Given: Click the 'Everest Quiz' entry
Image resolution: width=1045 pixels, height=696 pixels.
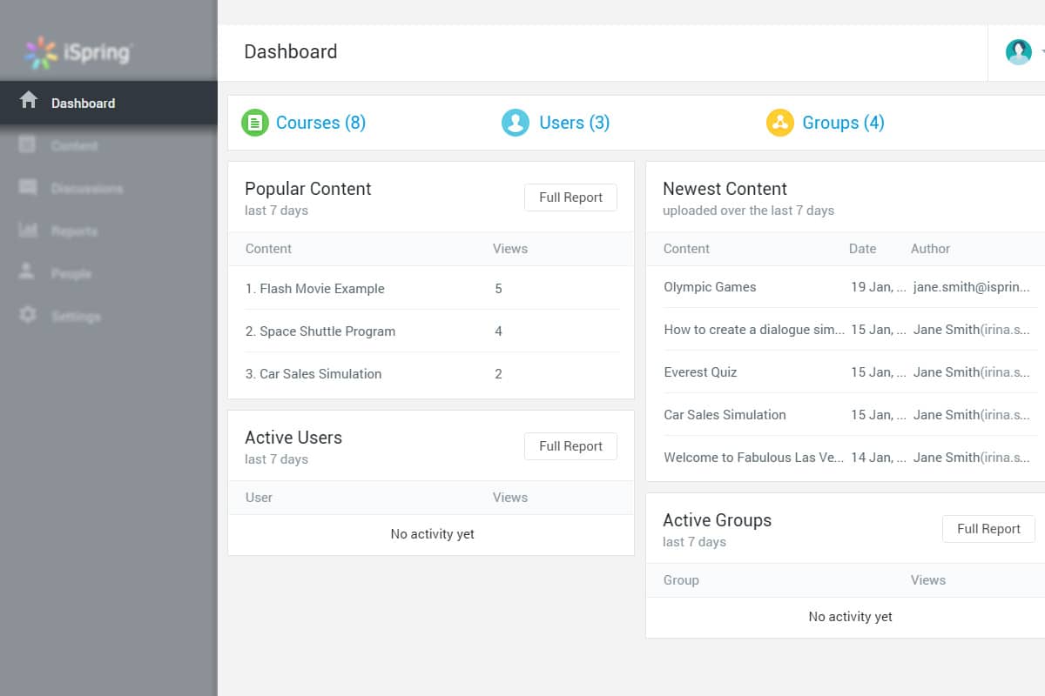Looking at the screenshot, I should tap(700, 372).
